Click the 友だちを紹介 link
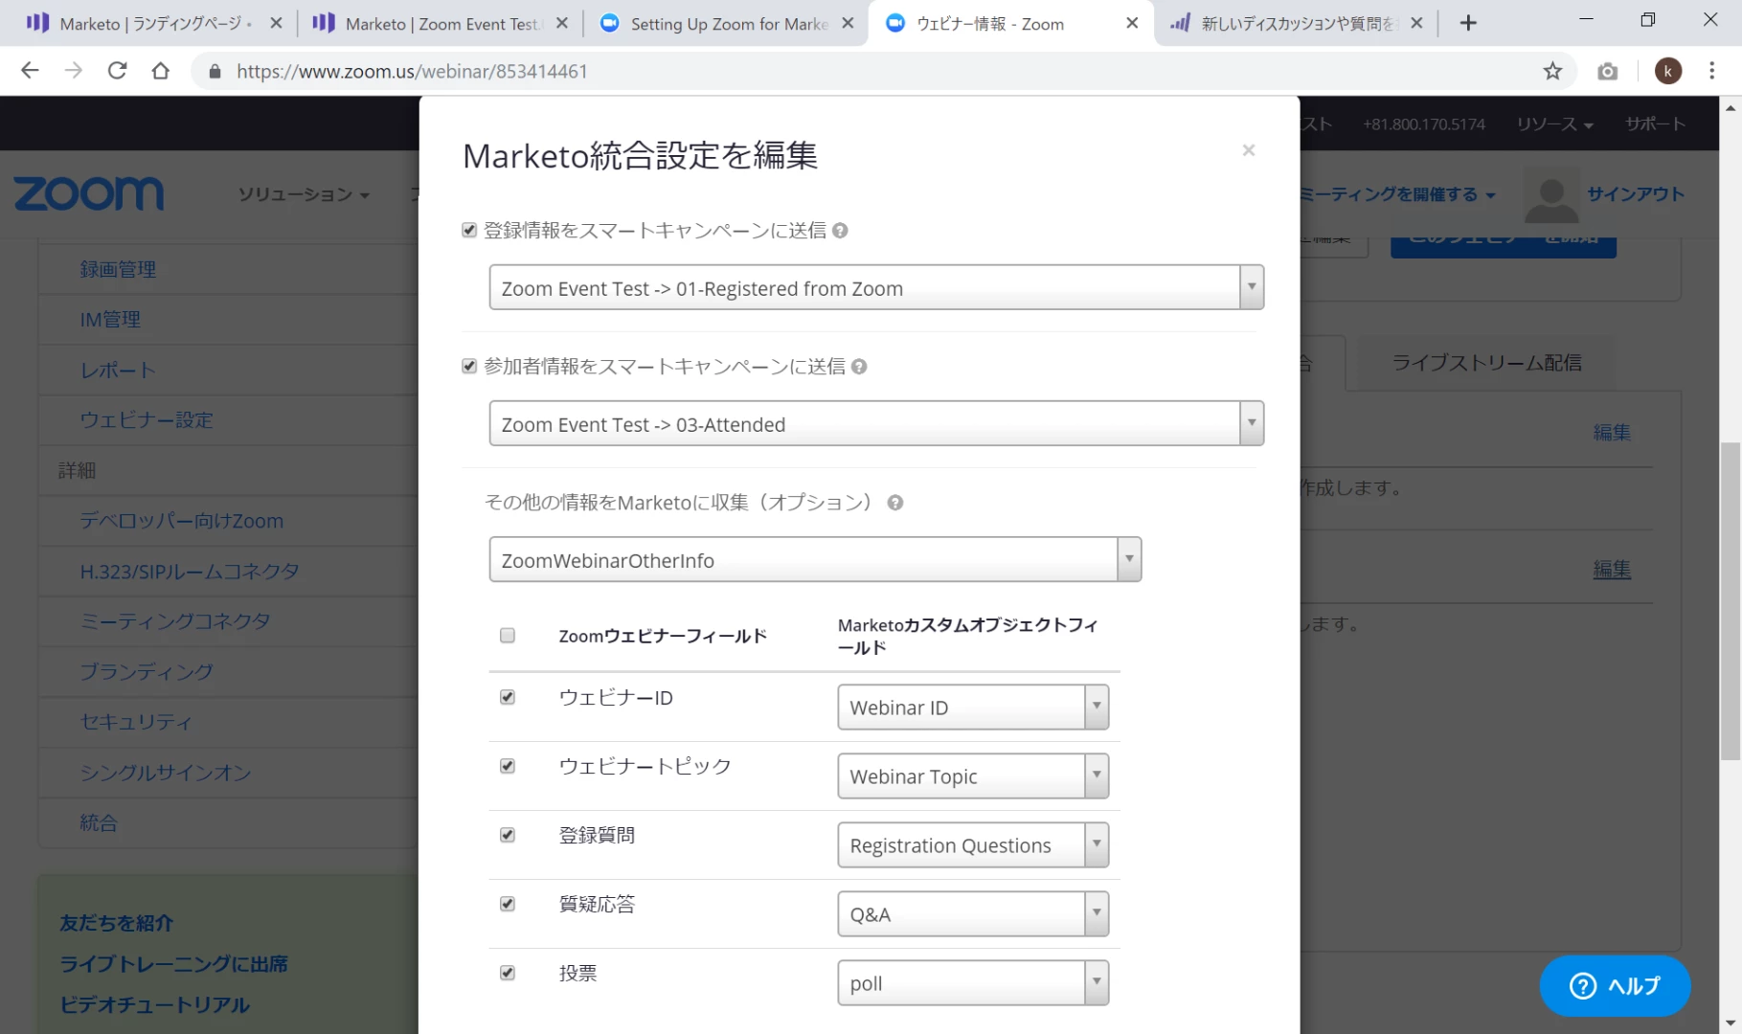This screenshot has height=1034, width=1742. pyautogui.click(x=117, y=923)
